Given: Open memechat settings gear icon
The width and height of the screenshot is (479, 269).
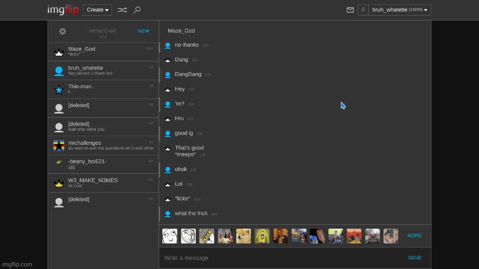Looking at the screenshot, I should (63, 31).
